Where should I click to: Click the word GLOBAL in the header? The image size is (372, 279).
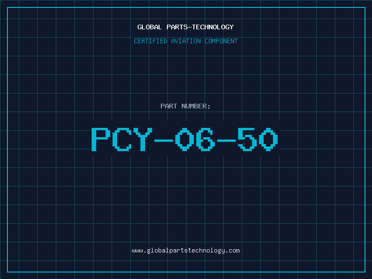(150, 27)
